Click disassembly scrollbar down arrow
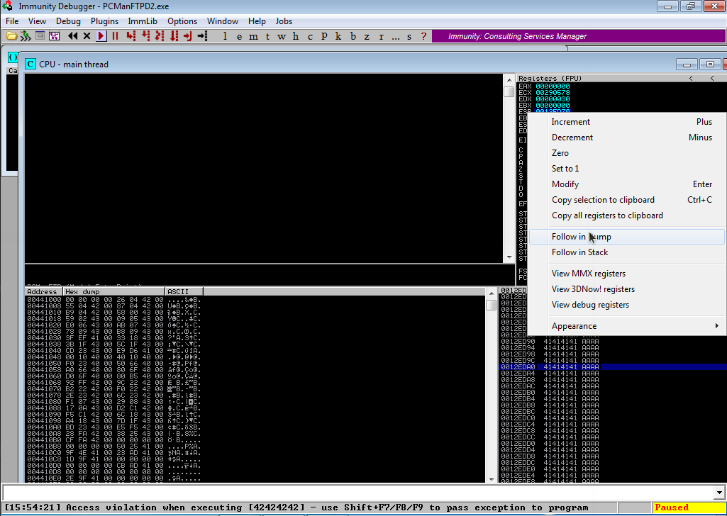This screenshot has width=727, height=516. 509,257
